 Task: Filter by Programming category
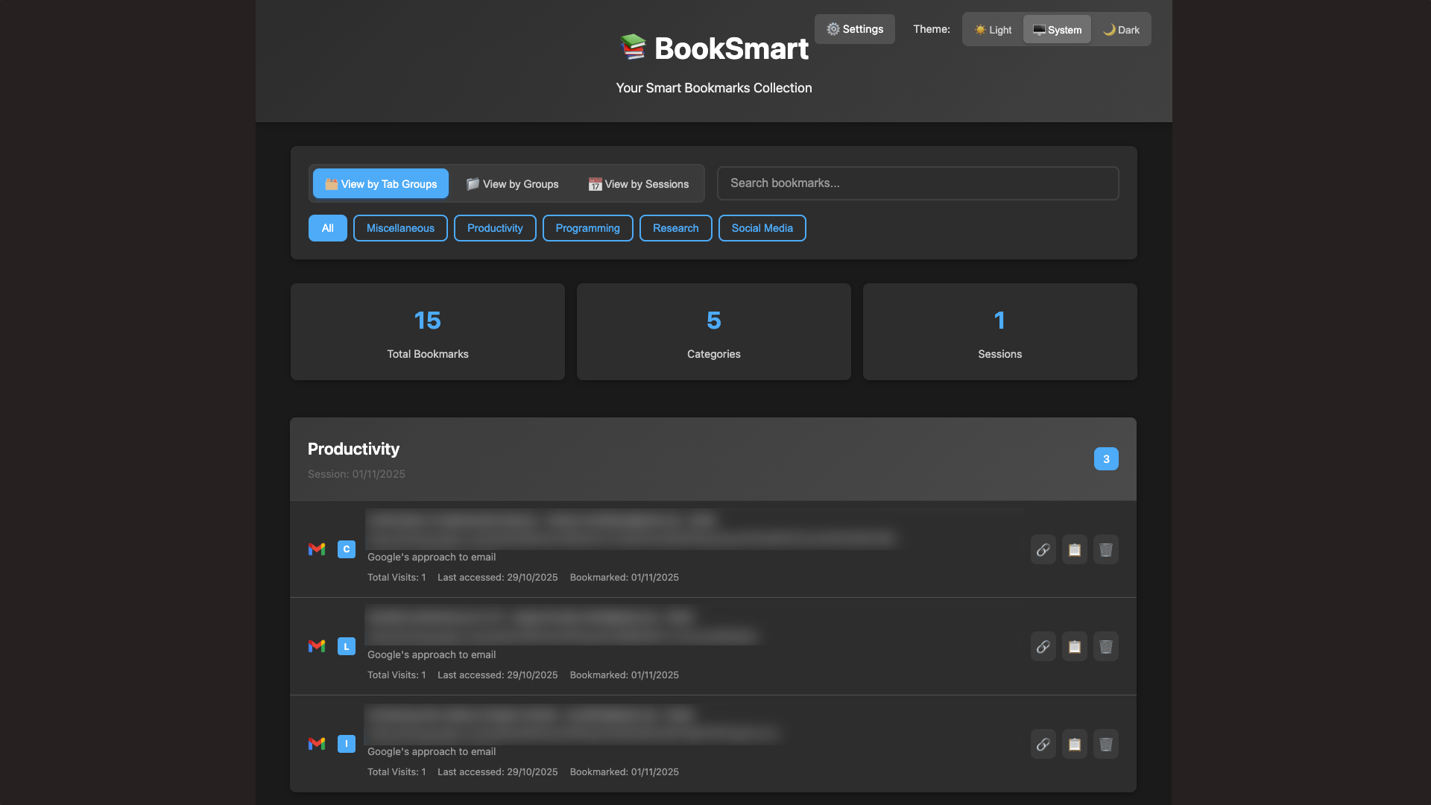click(x=587, y=228)
